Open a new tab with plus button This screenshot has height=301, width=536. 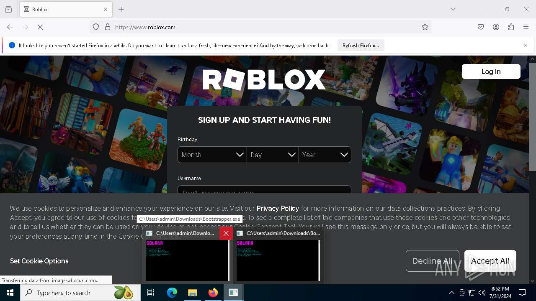click(x=121, y=9)
